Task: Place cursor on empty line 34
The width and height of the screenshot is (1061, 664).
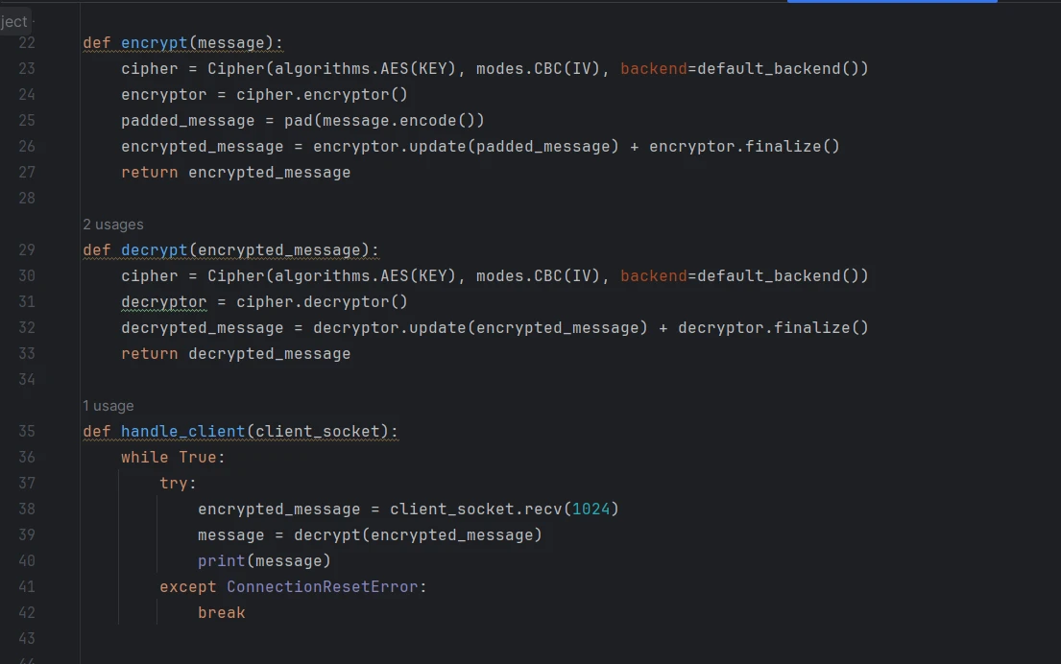Action: [406, 379]
